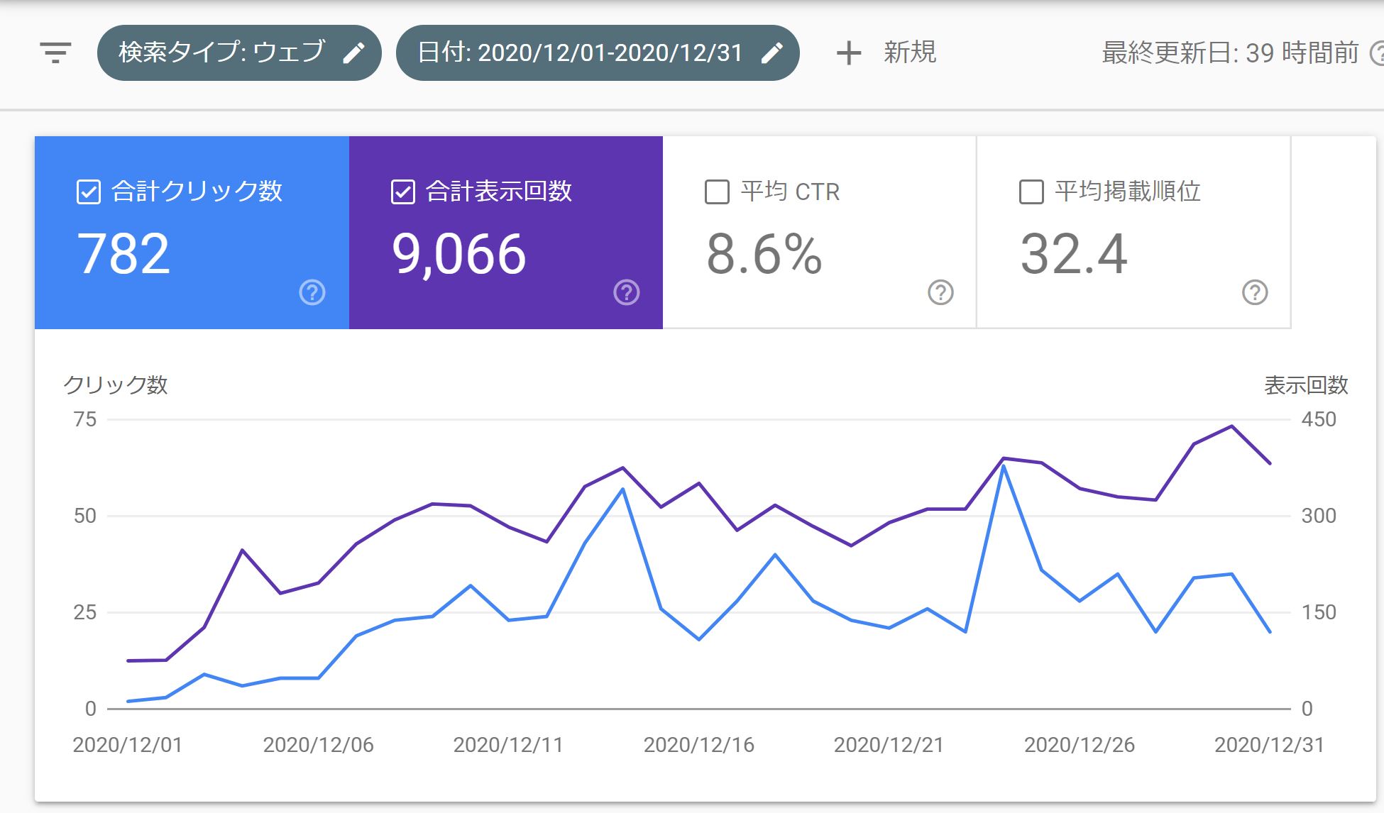The image size is (1384, 813).
Task: Uncheck the 合計表示回数 checkbox
Action: point(403,192)
